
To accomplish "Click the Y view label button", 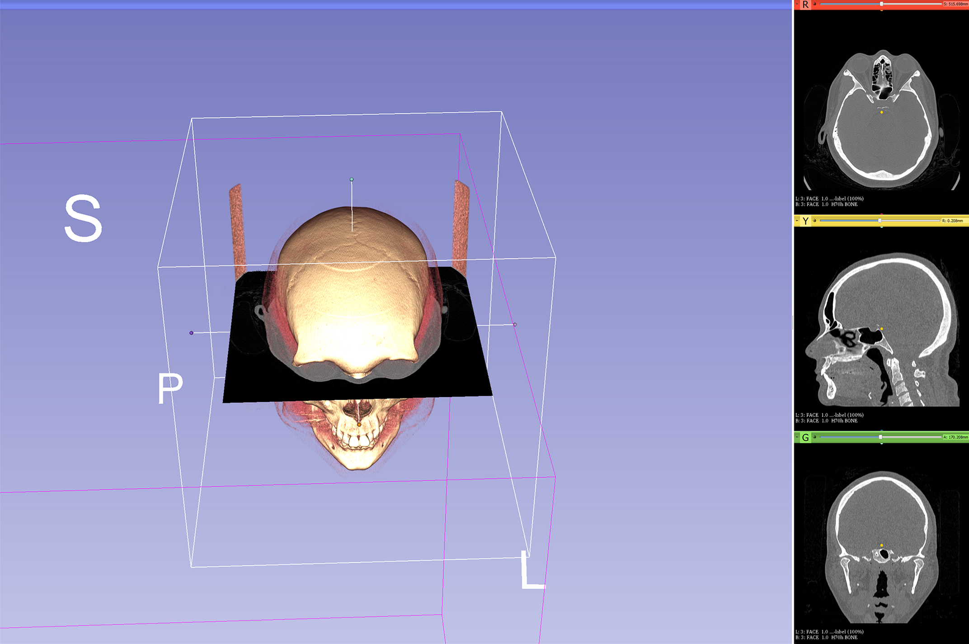I will pyautogui.click(x=805, y=221).
